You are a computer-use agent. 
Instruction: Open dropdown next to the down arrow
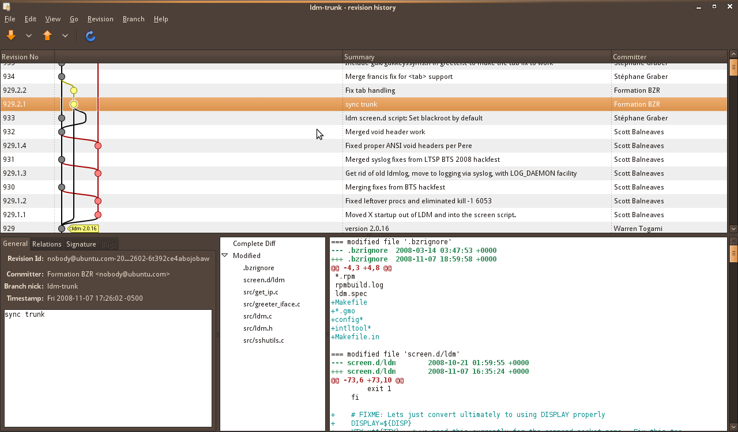(29, 36)
